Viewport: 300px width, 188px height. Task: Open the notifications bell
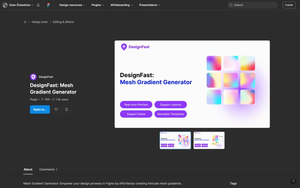click(38, 5)
